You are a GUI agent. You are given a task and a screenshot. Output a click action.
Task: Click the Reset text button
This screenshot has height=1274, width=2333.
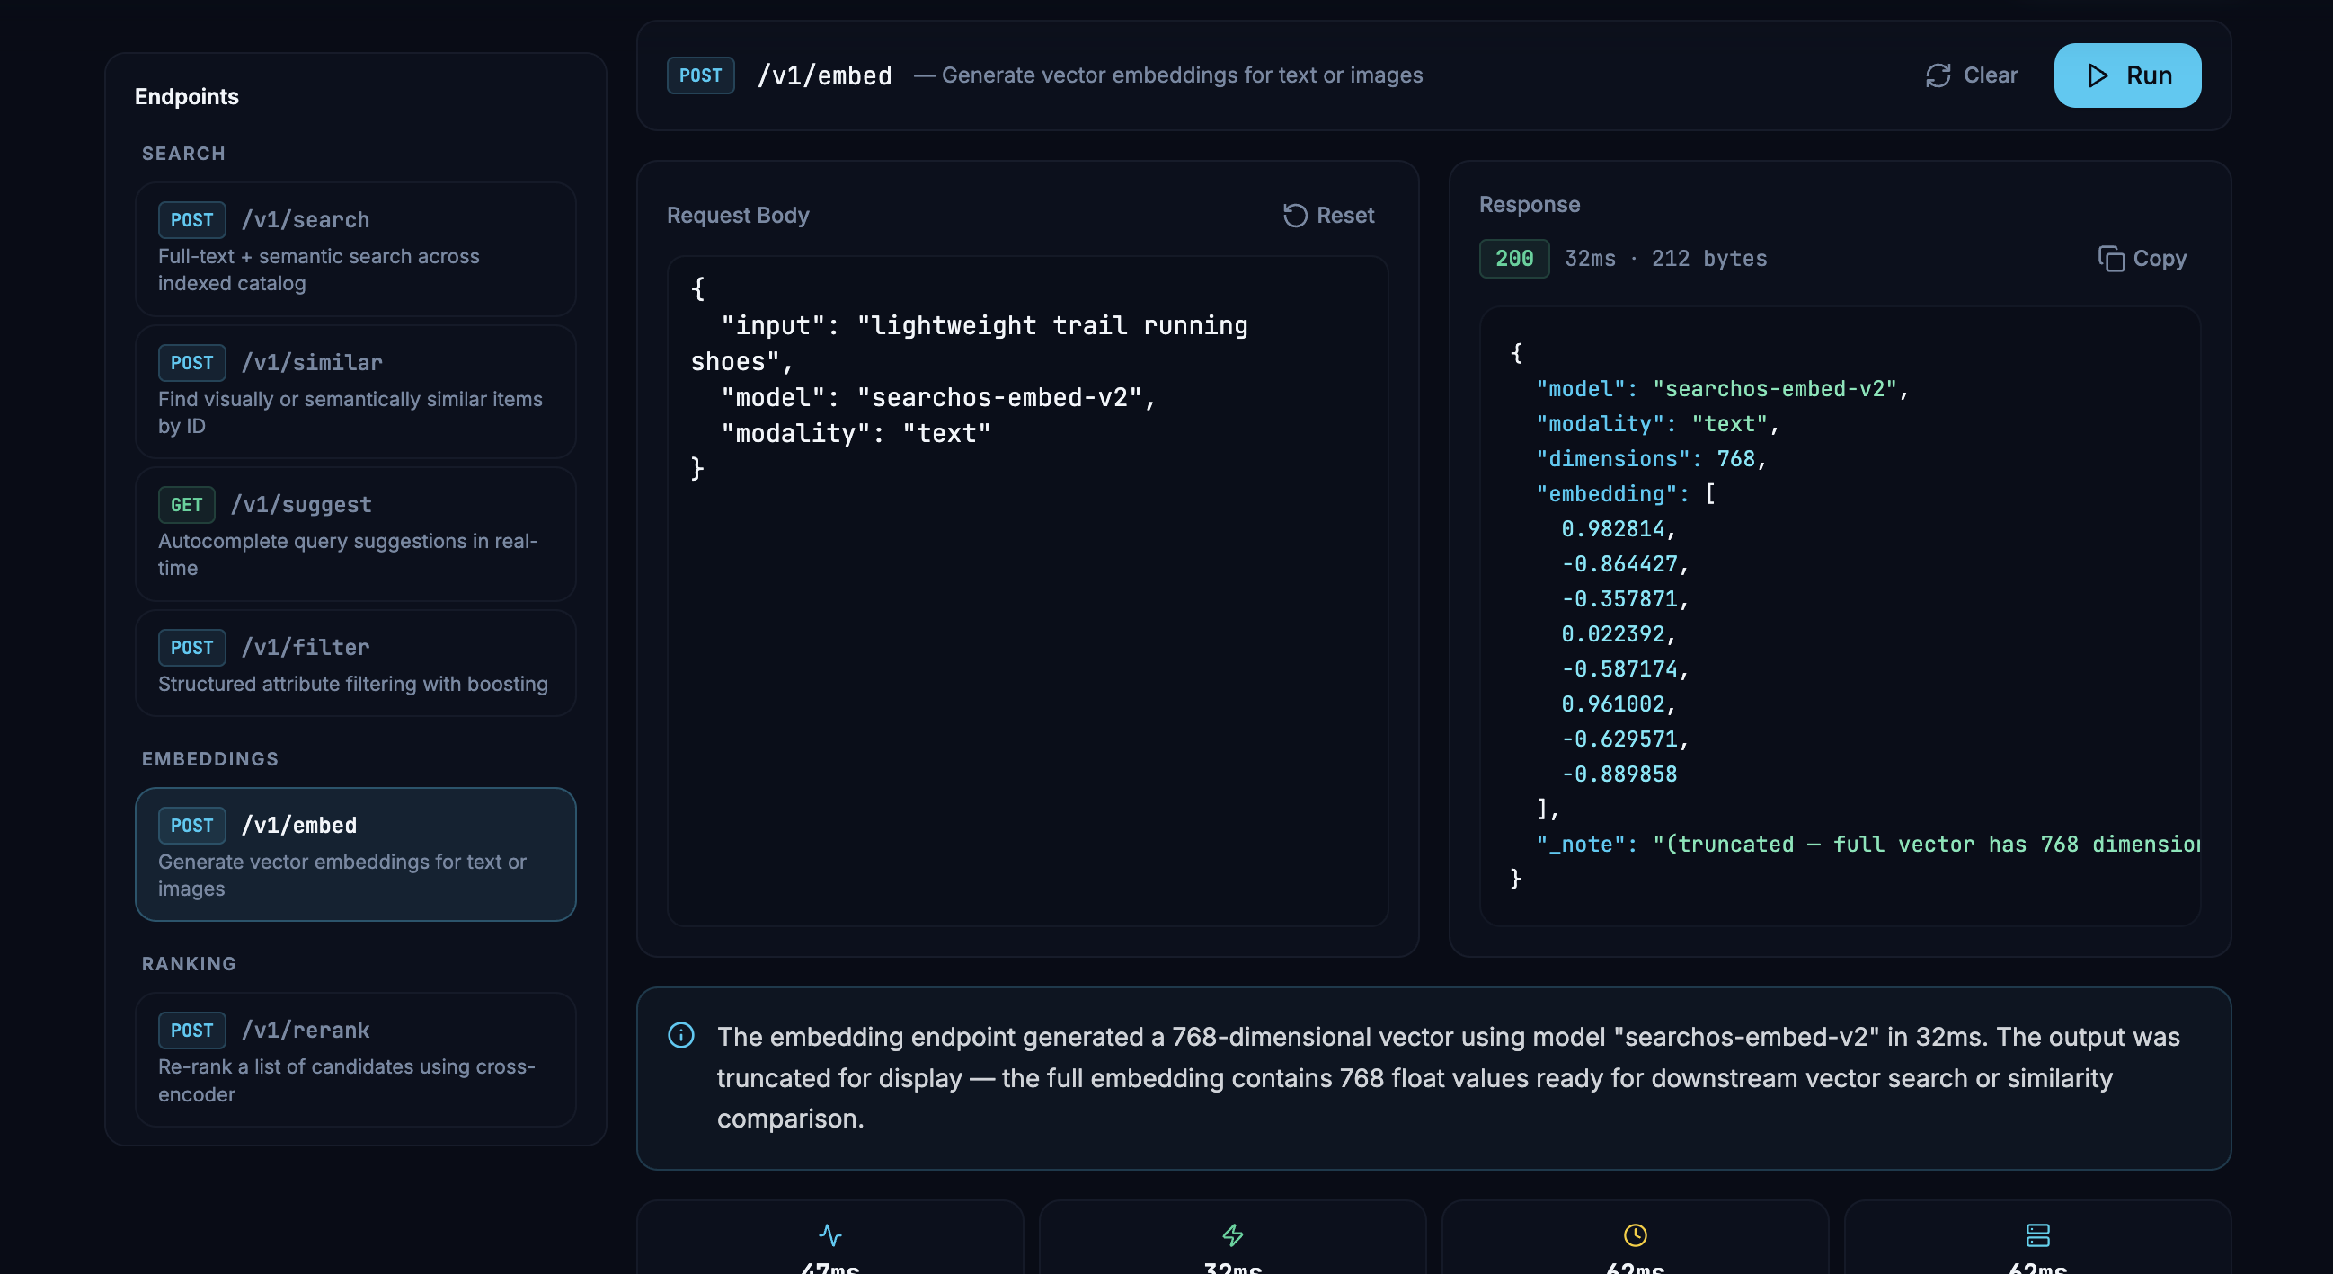[1345, 216]
